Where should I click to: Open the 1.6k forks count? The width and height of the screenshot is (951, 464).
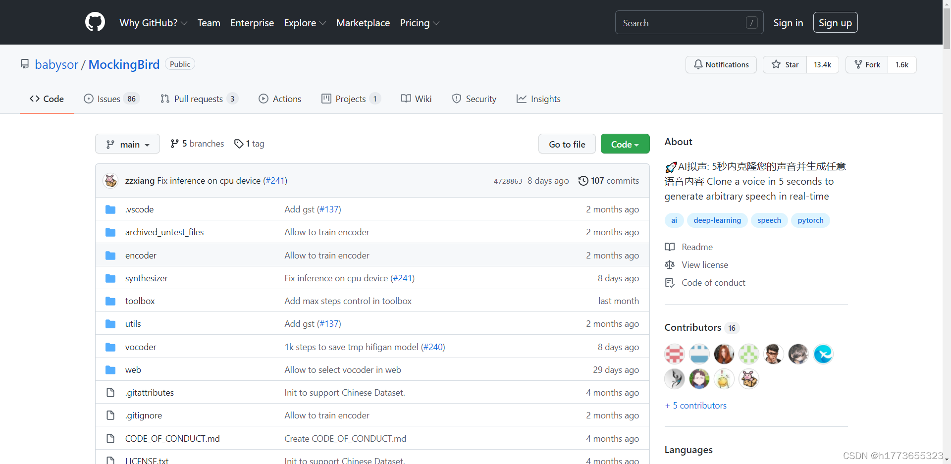point(902,65)
